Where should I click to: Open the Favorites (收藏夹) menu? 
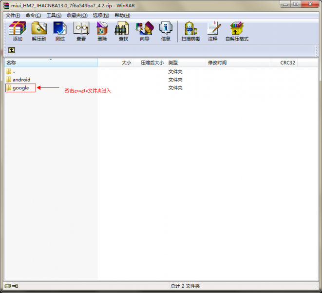[x=77, y=16]
